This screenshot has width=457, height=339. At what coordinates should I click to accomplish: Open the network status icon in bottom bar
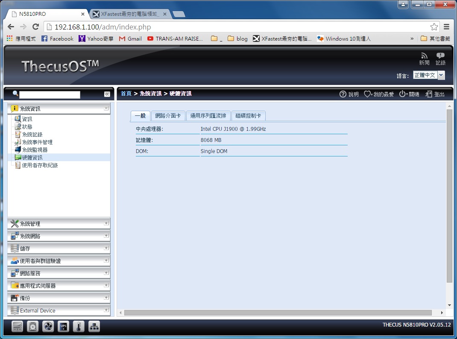point(94,327)
